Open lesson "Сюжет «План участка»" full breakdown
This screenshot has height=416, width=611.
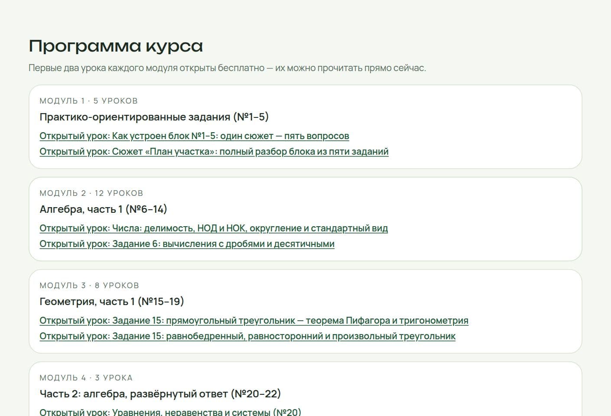(x=214, y=152)
